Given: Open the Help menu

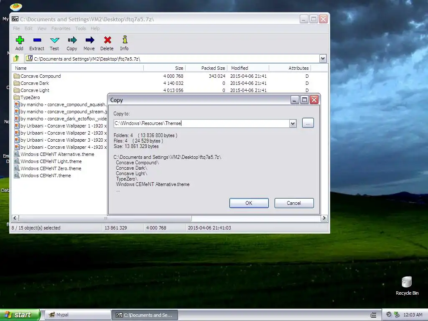Looking at the screenshot, I should [95, 28].
